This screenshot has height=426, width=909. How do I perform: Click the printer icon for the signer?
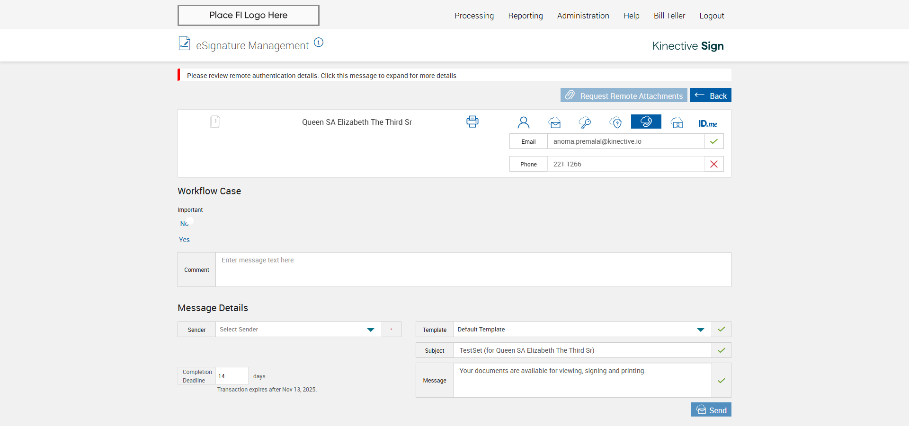[x=472, y=122]
